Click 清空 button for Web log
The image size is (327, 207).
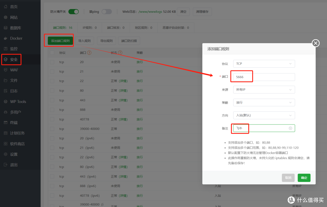pyautogui.click(x=183, y=12)
